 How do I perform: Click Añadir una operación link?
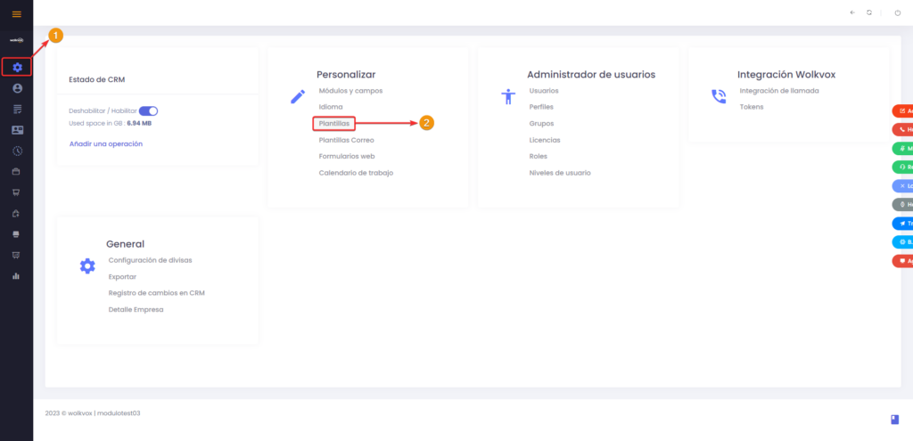coord(106,143)
